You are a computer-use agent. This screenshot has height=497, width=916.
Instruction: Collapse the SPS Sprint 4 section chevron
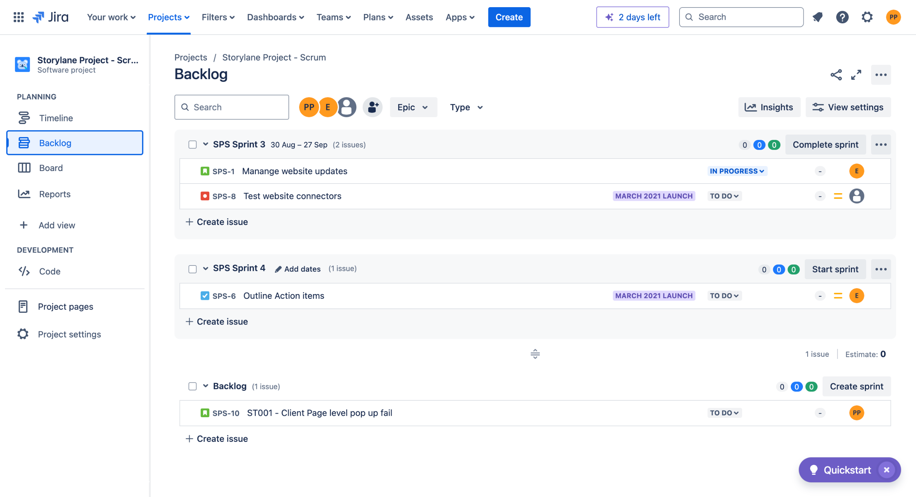click(205, 268)
